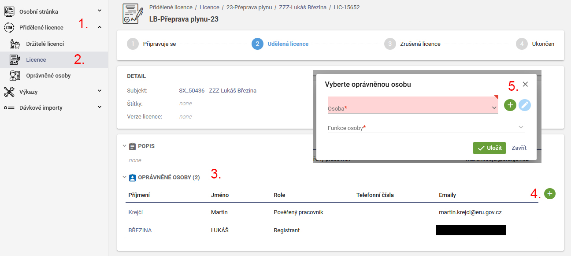Open ZZZ-Lukáš Březina breadcrumb link
Screen dimensions: 571x256
(303, 7)
